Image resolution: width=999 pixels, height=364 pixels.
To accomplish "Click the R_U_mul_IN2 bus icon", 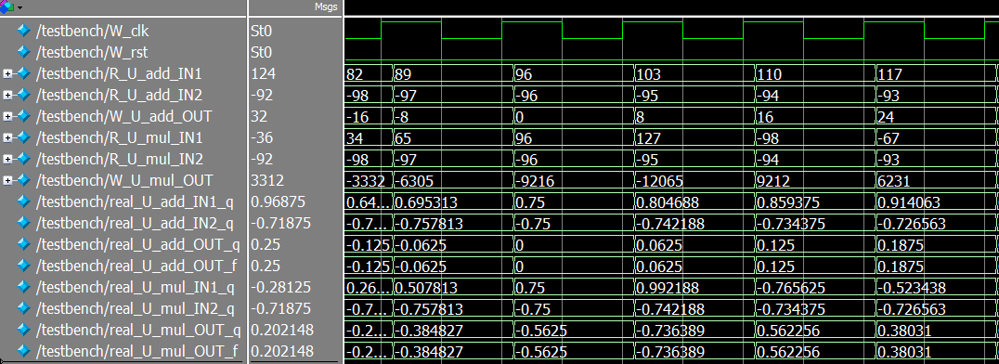I will click(x=23, y=159).
